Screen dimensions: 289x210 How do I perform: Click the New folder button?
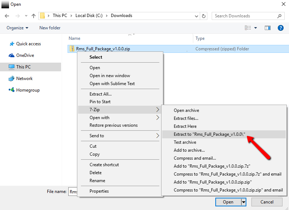pyautogui.click(x=50, y=28)
